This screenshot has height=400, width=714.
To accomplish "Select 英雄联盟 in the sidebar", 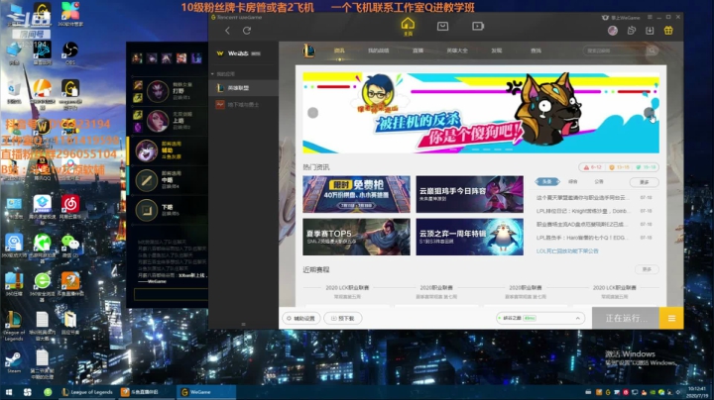I will [x=243, y=88].
